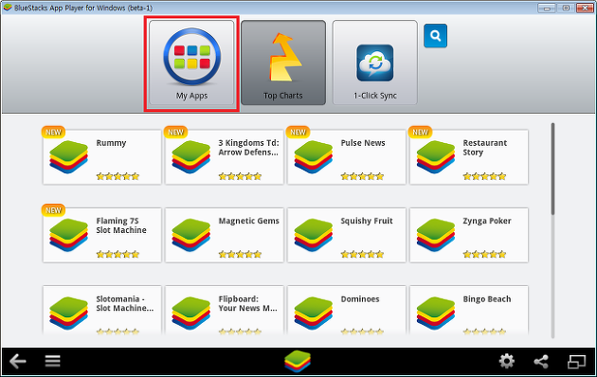597x377 pixels.
Task: Click the 3 Kingdoms Td app icon
Action: (x=190, y=157)
